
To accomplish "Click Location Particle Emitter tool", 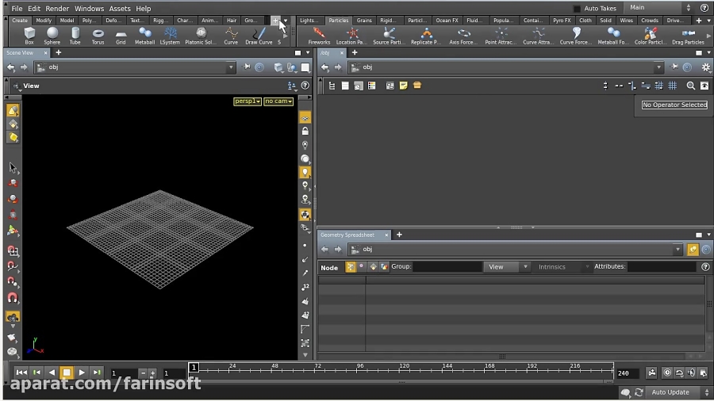I will [351, 36].
